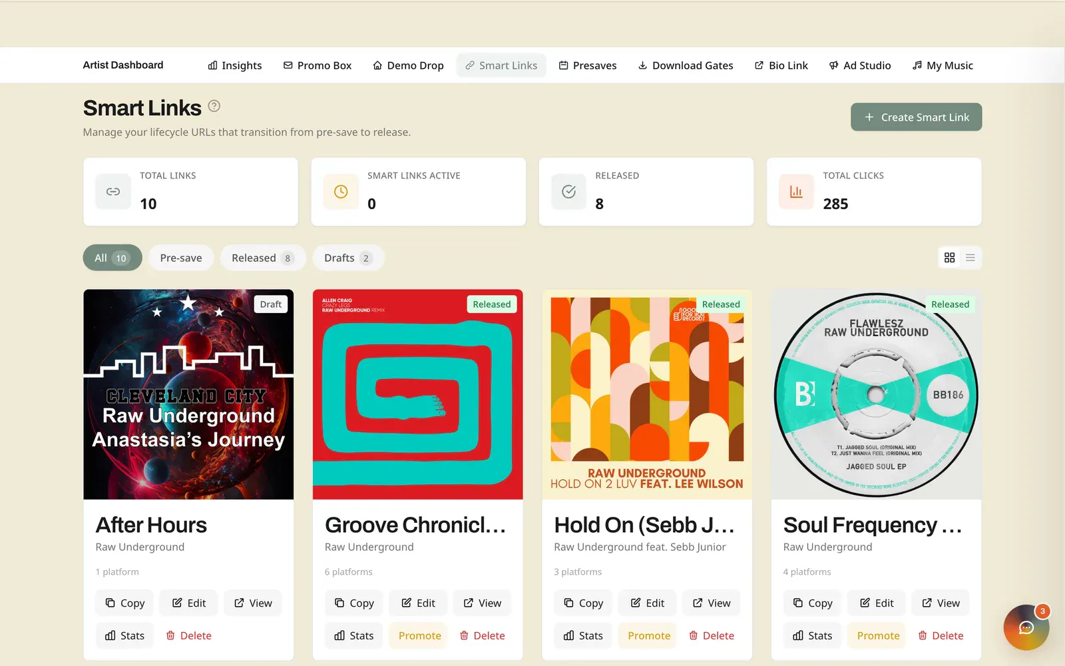Delete the Hold On link
The height and width of the screenshot is (666, 1065).
(x=712, y=635)
